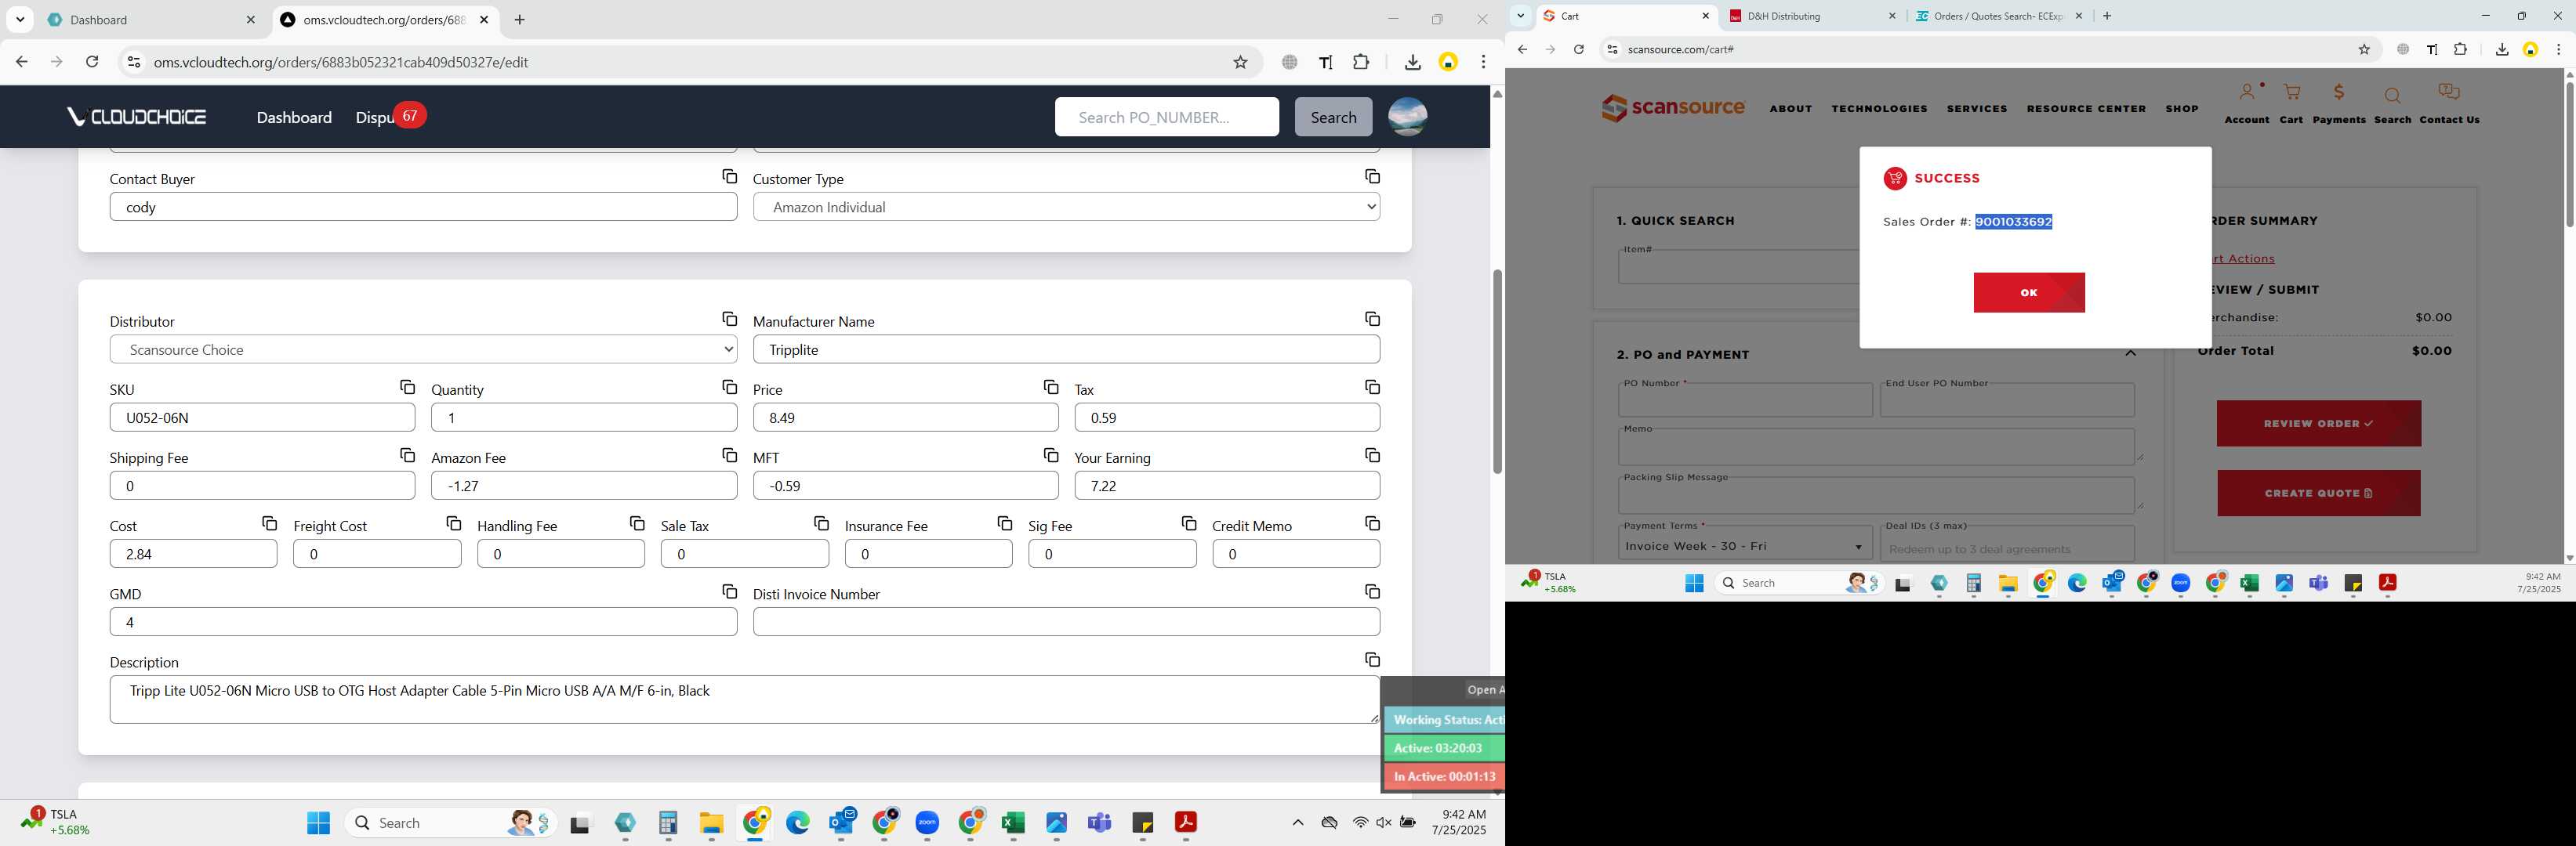Copy the Manufacturer Name field value

(x=1372, y=320)
